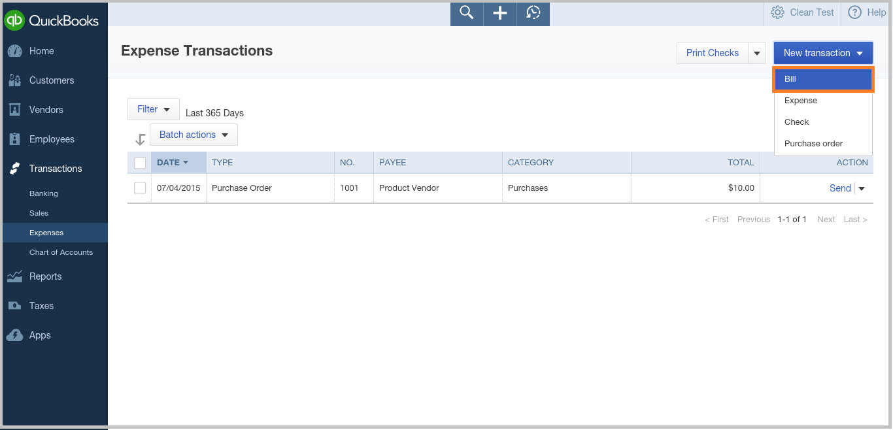Open the Filter dropdown
Screen dimensions: 893x430
point(154,109)
